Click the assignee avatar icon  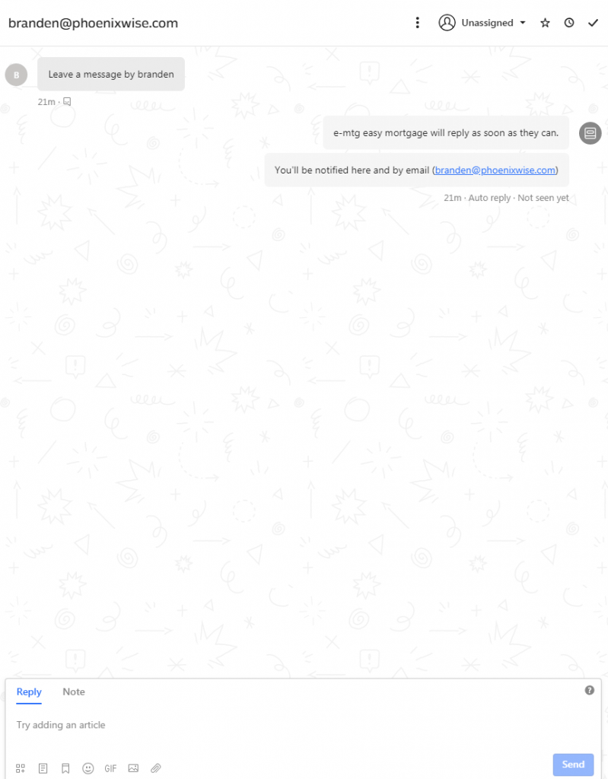pos(447,23)
